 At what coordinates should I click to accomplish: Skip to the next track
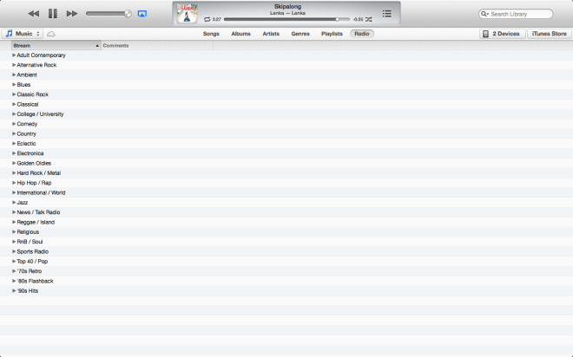click(72, 14)
